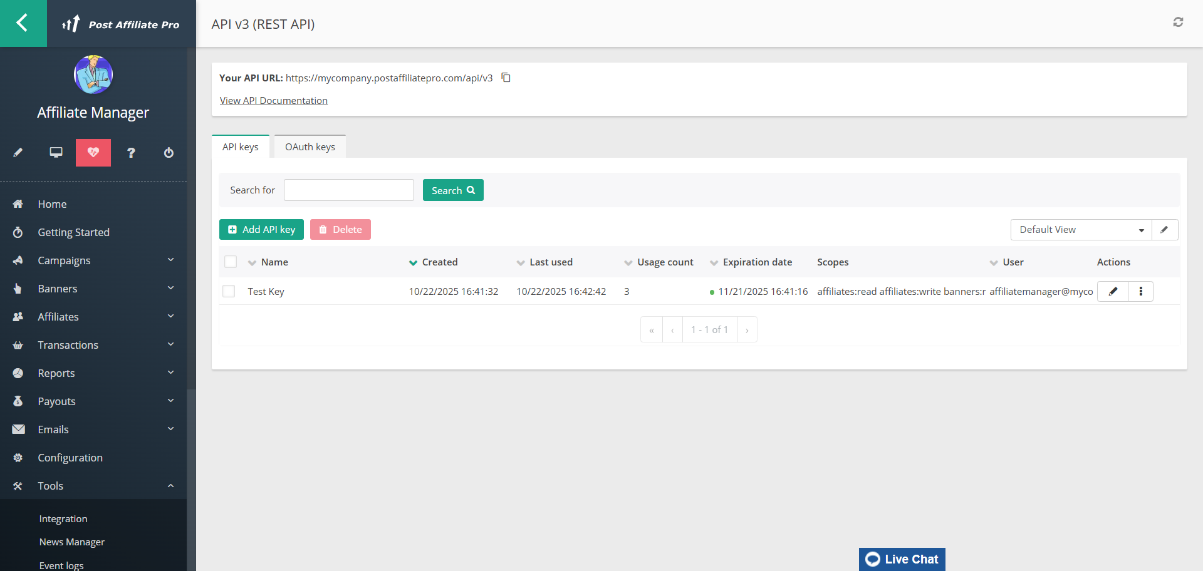This screenshot has height=571, width=1203.
Task: Edit Test Key with pencil icon
Action: tap(1113, 292)
